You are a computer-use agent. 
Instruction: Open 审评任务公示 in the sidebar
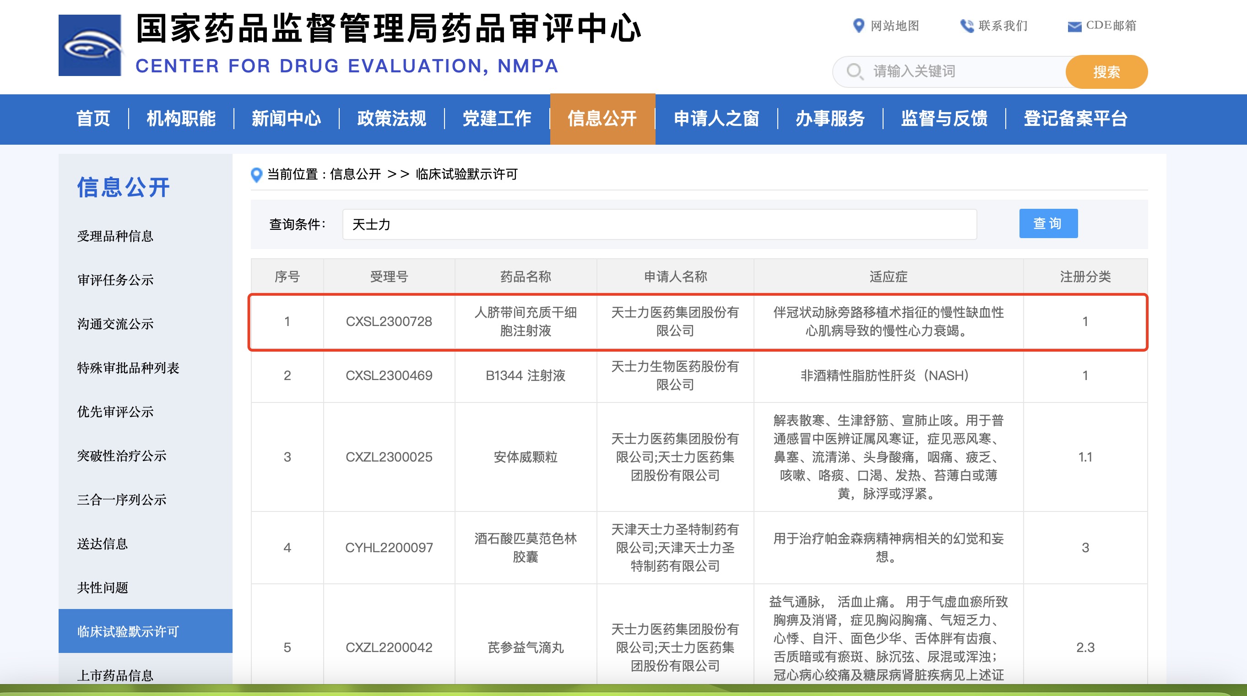point(115,280)
